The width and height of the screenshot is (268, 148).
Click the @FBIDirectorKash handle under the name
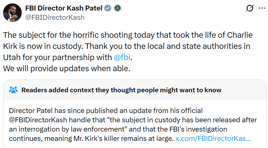point(55,17)
